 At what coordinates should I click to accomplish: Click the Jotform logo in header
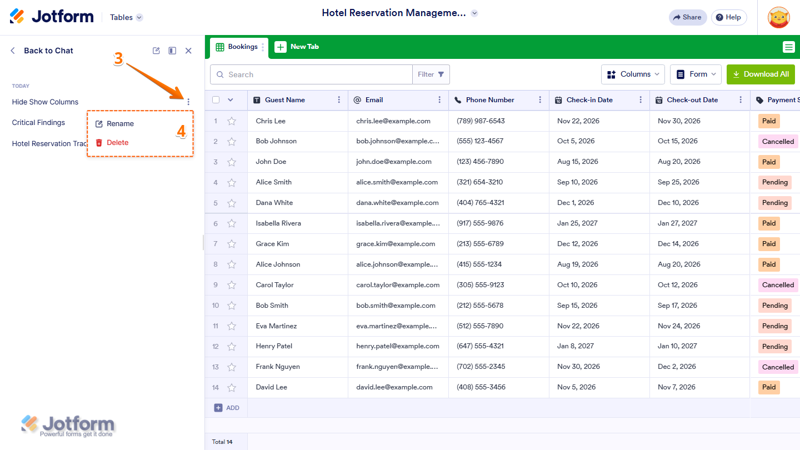pyautogui.click(x=52, y=17)
